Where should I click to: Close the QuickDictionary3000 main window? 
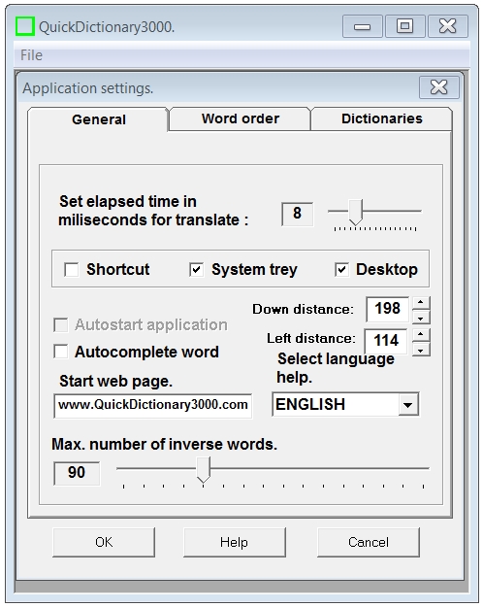pyautogui.click(x=447, y=26)
